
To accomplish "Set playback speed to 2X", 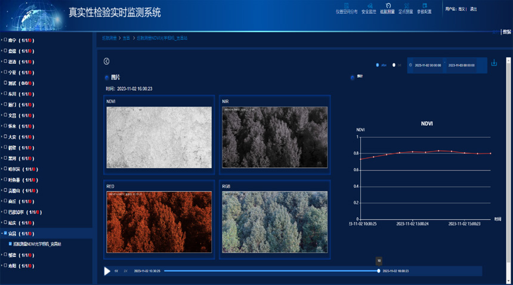I will coord(125,271).
